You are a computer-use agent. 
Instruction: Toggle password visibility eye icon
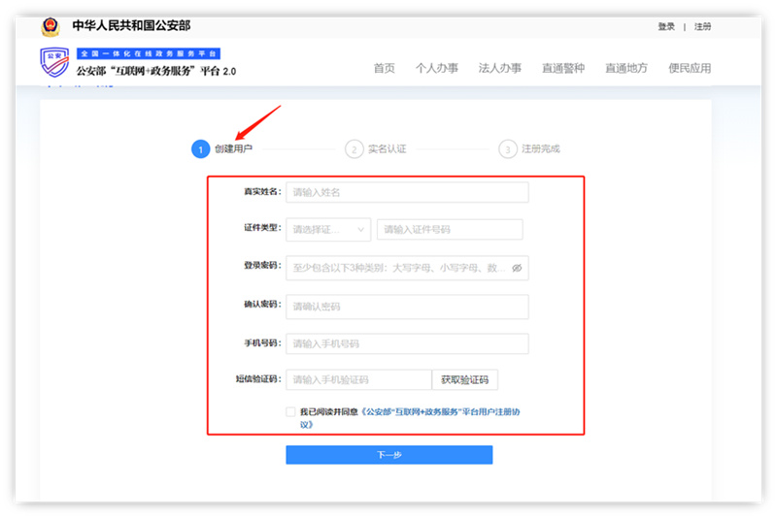[517, 268]
